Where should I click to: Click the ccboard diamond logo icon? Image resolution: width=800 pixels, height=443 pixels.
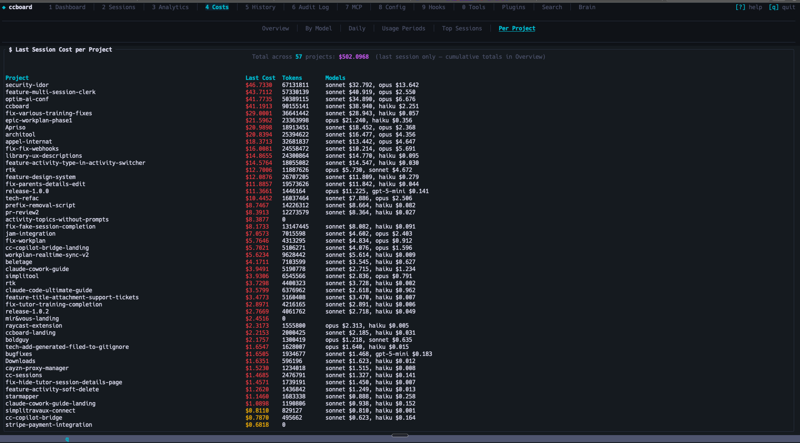(4, 7)
